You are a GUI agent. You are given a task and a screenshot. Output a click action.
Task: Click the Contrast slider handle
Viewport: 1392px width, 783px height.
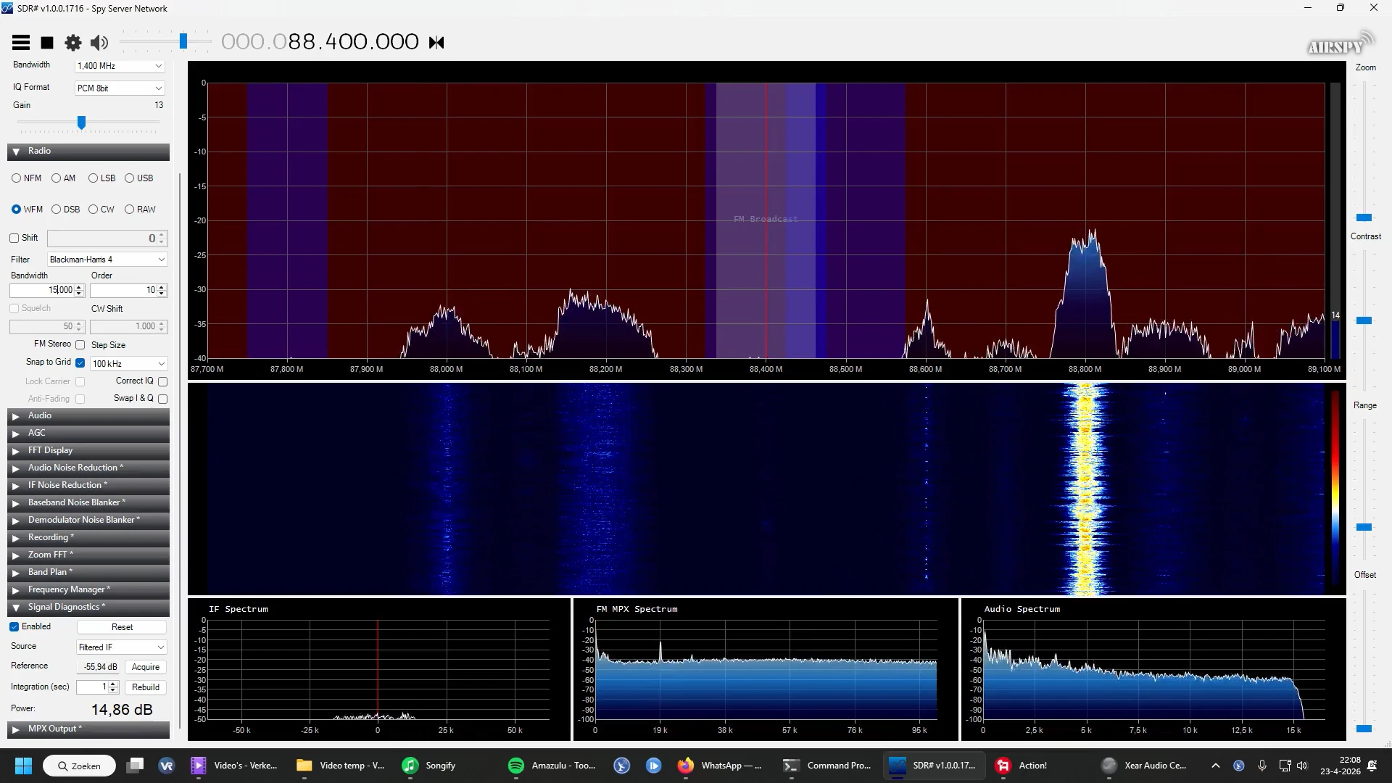1364,320
